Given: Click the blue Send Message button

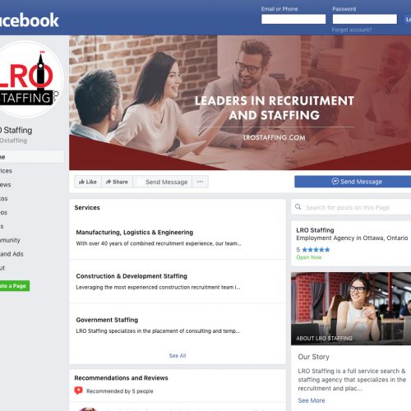Looking at the screenshot, I should pyautogui.click(x=353, y=182).
